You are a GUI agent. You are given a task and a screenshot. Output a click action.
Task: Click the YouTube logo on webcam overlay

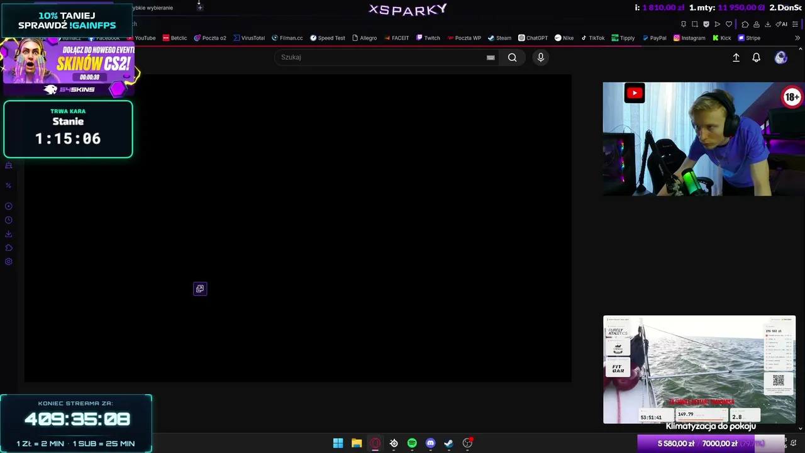[635, 93]
